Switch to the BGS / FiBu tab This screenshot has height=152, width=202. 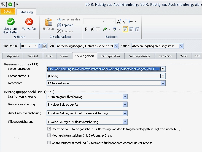tap(166, 56)
